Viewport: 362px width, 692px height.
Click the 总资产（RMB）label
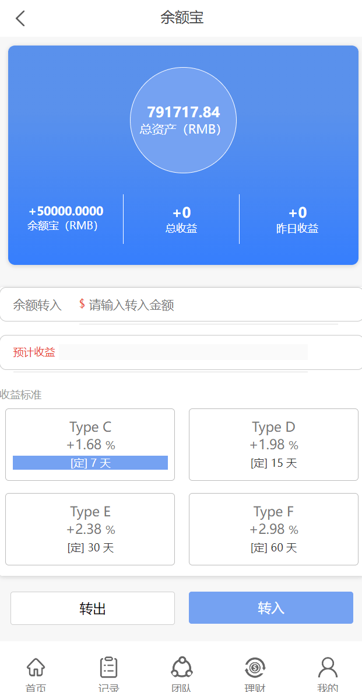click(181, 130)
